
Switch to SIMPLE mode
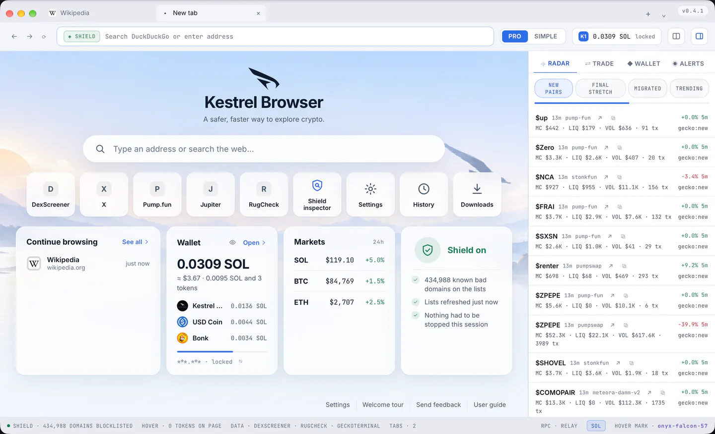coord(546,37)
